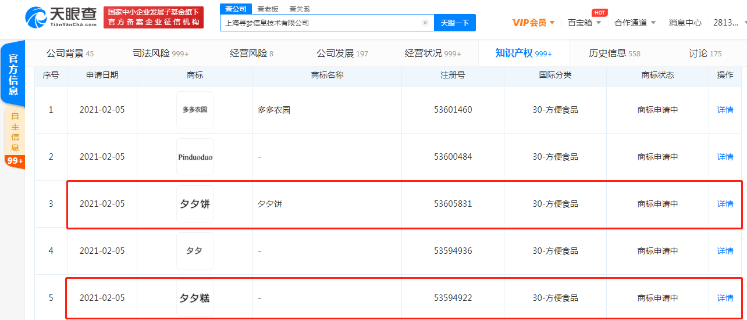Focus the company name search field

[320, 23]
